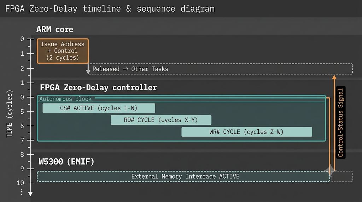Select the RD# CYCLE bar
This screenshot has height=202, width=362.
pyautogui.click(x=161, y=120)
